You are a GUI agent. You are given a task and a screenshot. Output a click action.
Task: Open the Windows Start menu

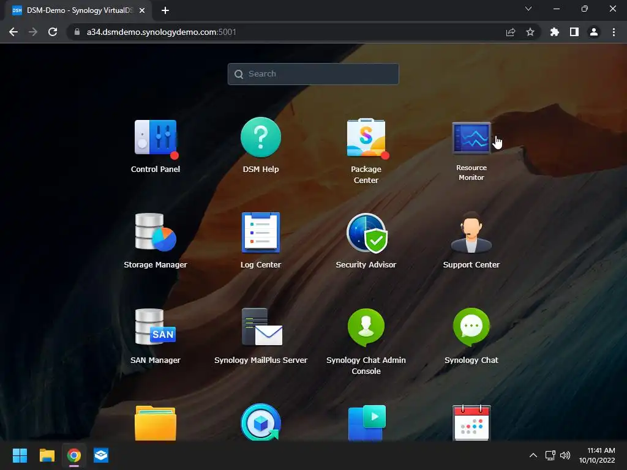point(20,455)
